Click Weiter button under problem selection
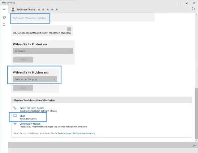 click(x=23, y=88)
